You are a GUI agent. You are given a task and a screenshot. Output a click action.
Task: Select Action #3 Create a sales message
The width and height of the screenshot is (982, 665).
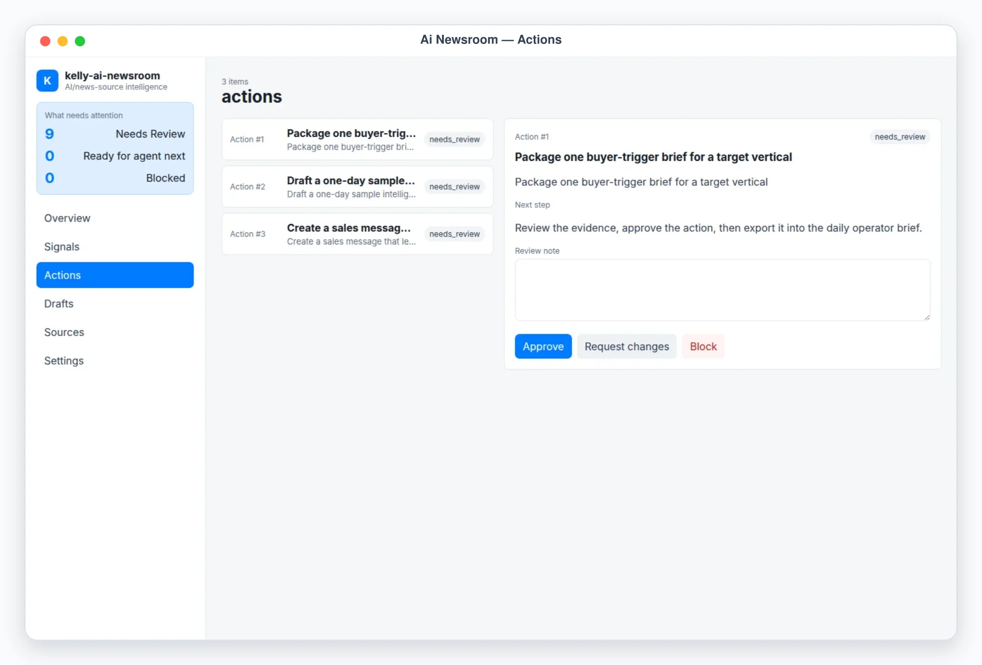[357, 234]
